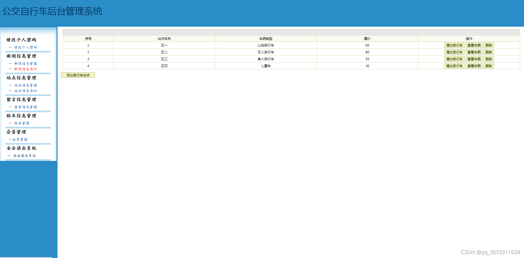524x258 pixels.
Task: Click 增加自行车 for station 区一
Action: [454, 45]
